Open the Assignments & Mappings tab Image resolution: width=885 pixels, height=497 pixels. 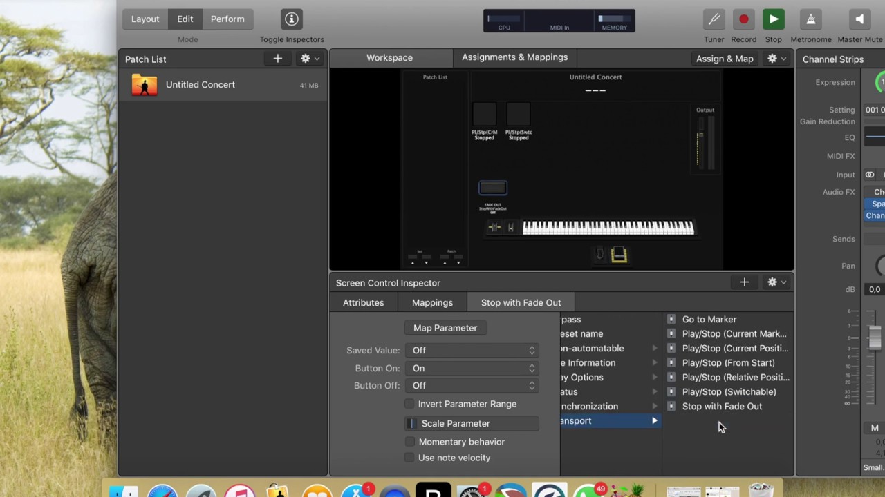pyautogui.click(x=514, y=57)
